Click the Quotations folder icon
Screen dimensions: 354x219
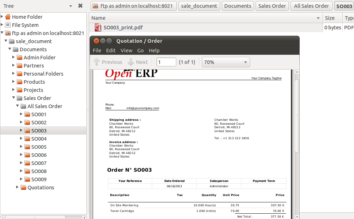point(24,188)
